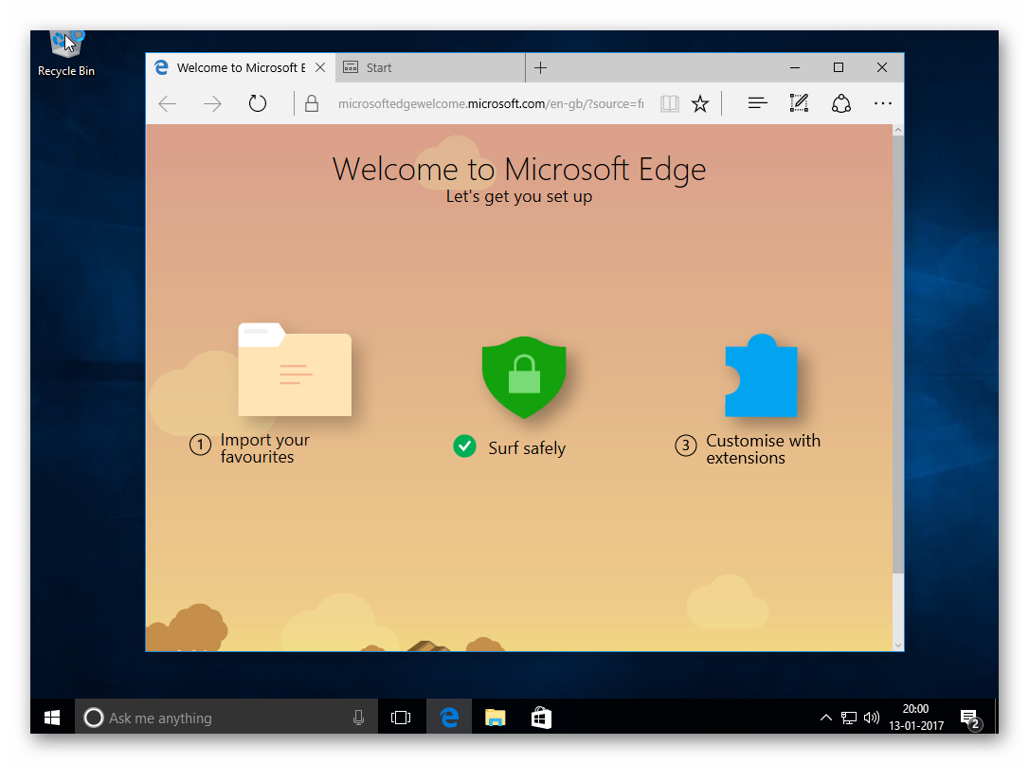
Task: Minimize the Edge window
Action: coord(795,67)
